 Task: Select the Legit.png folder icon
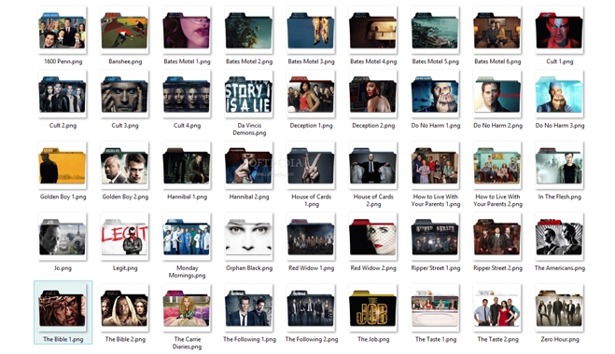point(125,237)
